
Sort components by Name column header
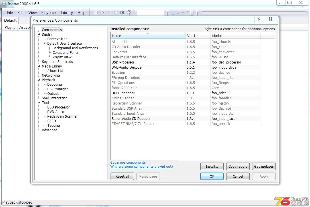(x=148, y=36)
